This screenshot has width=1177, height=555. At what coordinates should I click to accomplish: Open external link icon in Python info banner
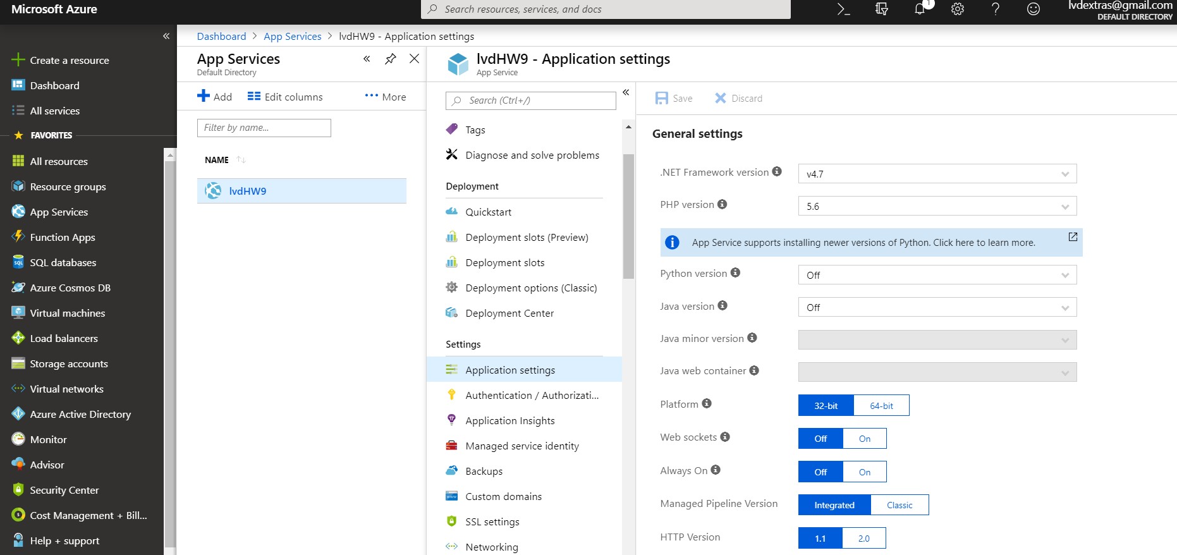tap(1073, 236)
